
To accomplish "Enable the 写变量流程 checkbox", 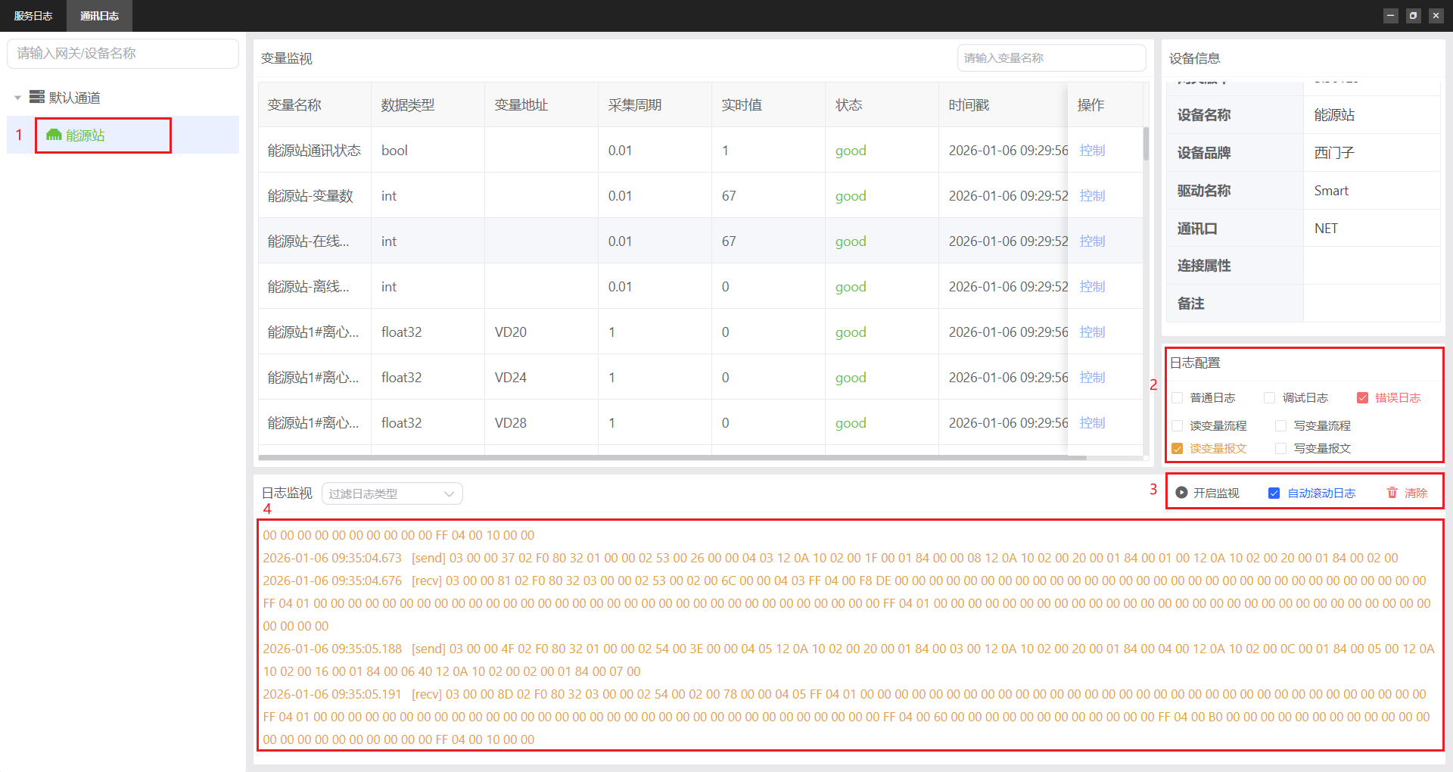I will pos(1280,426).
